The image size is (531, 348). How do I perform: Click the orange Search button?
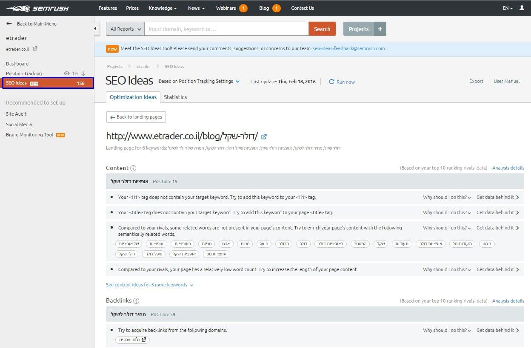[x=322, y=29]
